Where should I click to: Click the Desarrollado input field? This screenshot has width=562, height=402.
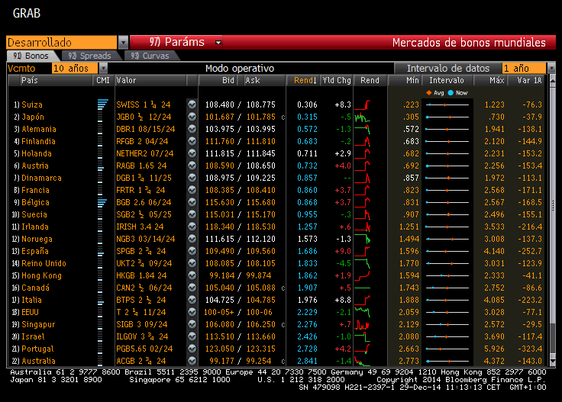(62, 42)
